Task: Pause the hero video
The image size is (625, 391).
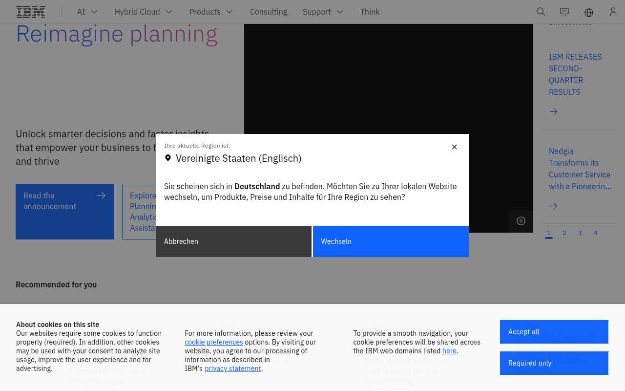Action: click(521, 221)
